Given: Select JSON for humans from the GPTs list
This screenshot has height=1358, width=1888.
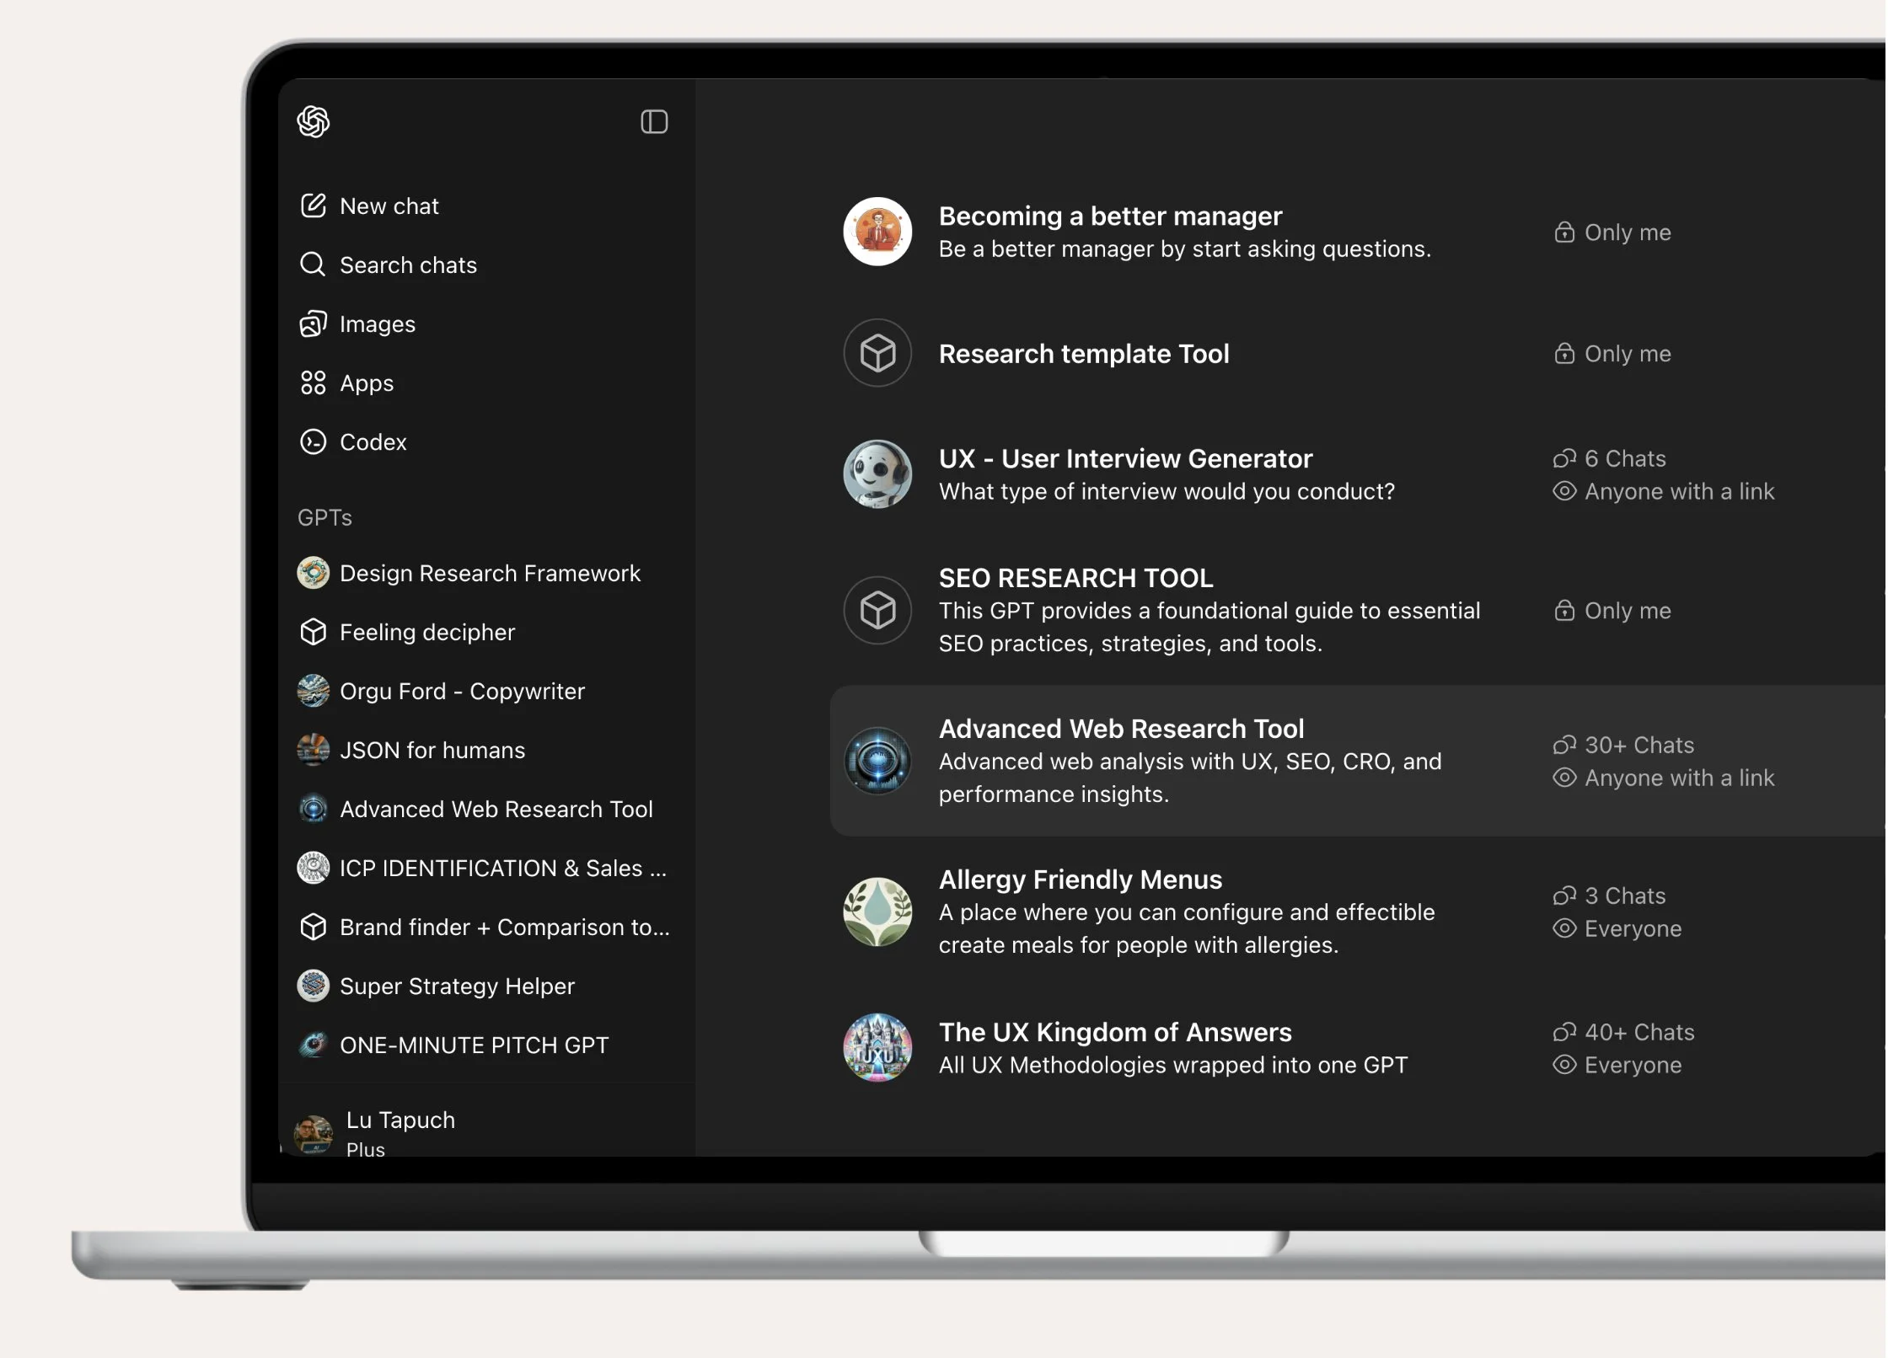Looking at the screenshot, I should pos(432,750).
